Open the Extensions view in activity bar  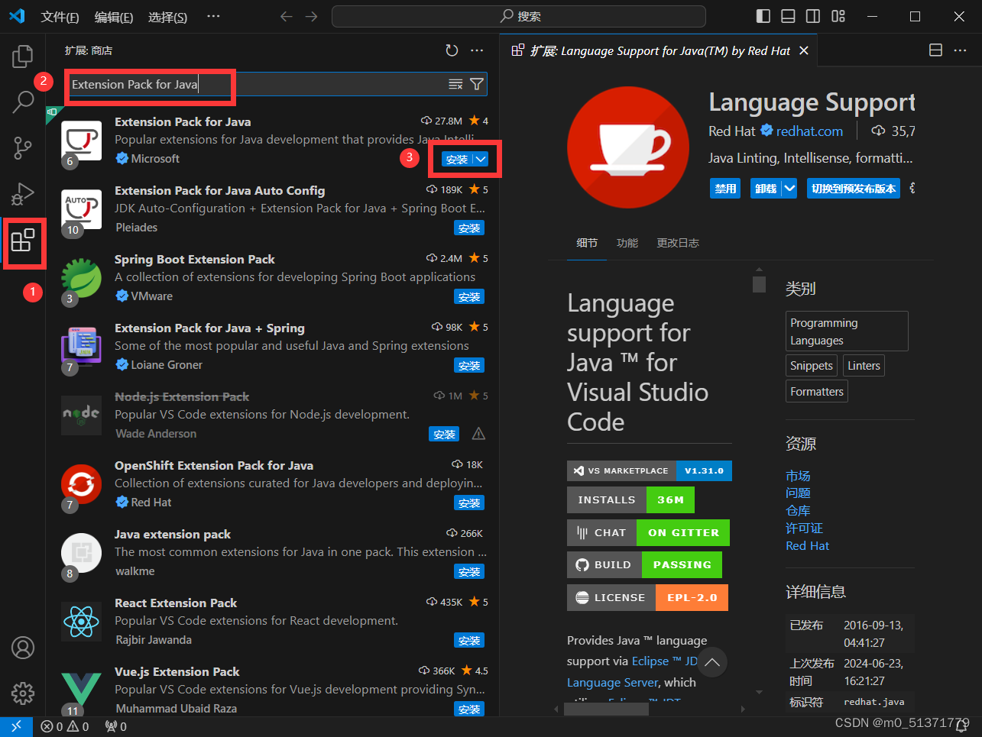(23, 241)
